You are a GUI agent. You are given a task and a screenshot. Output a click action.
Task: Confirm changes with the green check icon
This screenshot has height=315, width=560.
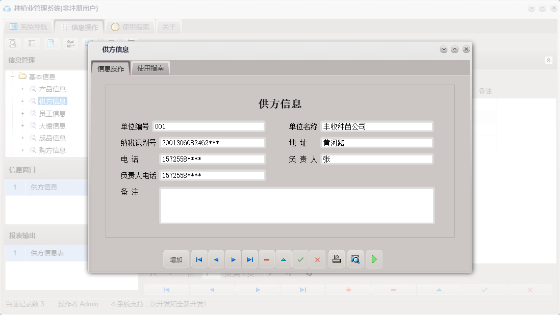click(x=300, y=259)
